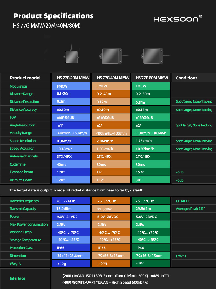The width and height of the screenshot is (216, 289).
Task: Click the Product Specifications title
Action: coord(53,16)
